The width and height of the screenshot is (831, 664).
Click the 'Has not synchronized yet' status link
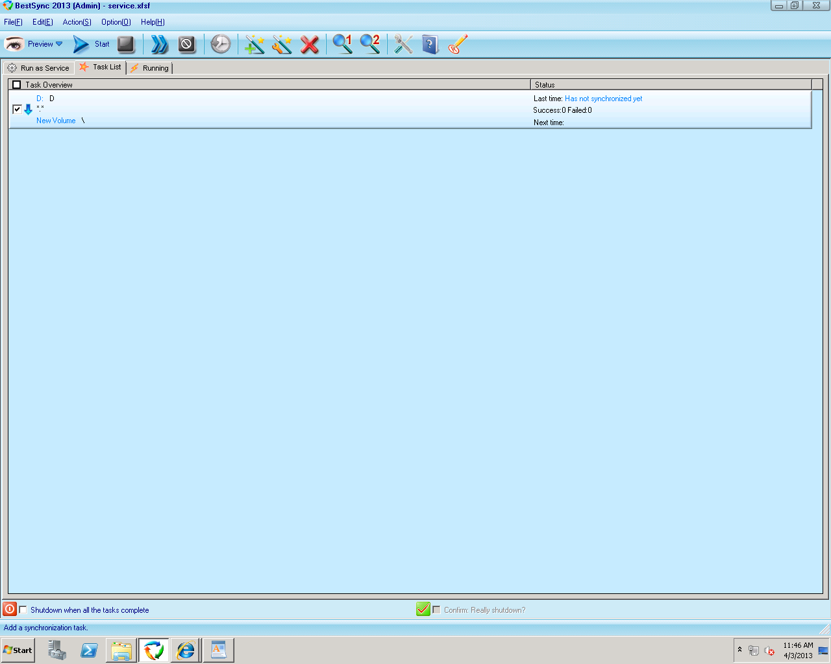(x=603, y=99)
